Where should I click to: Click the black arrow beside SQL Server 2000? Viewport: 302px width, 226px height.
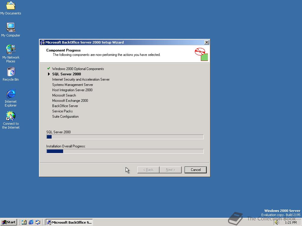tap(49, 74)
